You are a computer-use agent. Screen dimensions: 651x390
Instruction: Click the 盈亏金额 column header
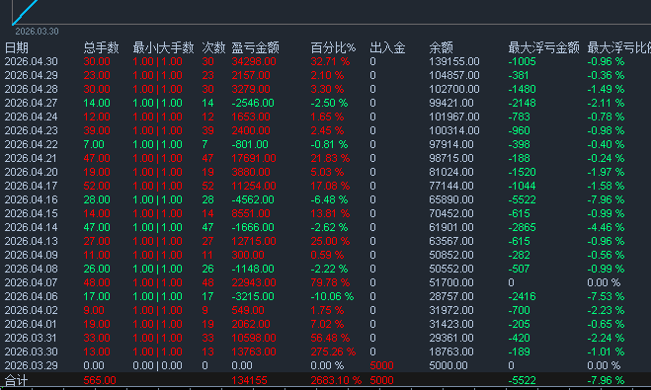pyautogui.click(x=255, y=48)
